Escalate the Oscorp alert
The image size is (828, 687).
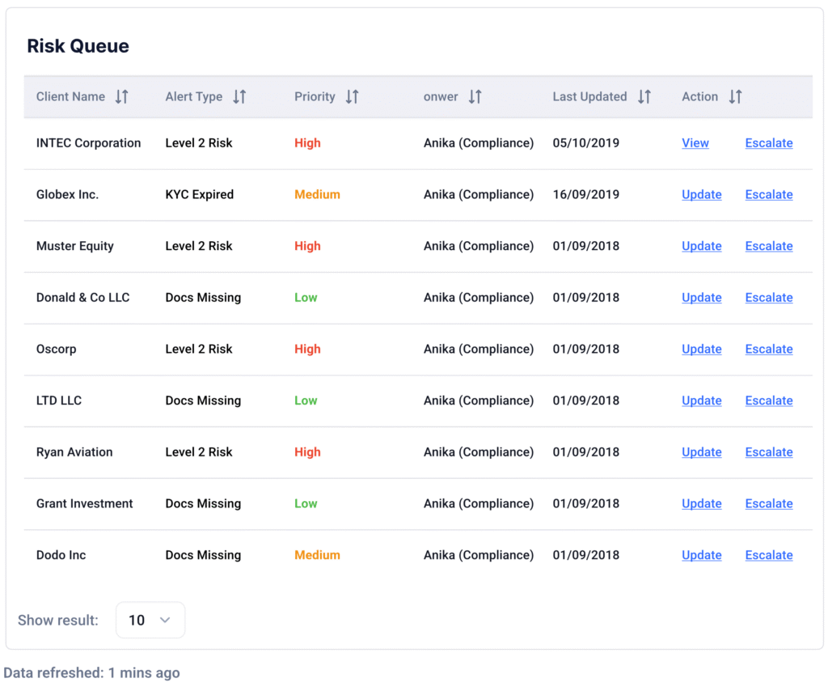(x=768, y=350)
